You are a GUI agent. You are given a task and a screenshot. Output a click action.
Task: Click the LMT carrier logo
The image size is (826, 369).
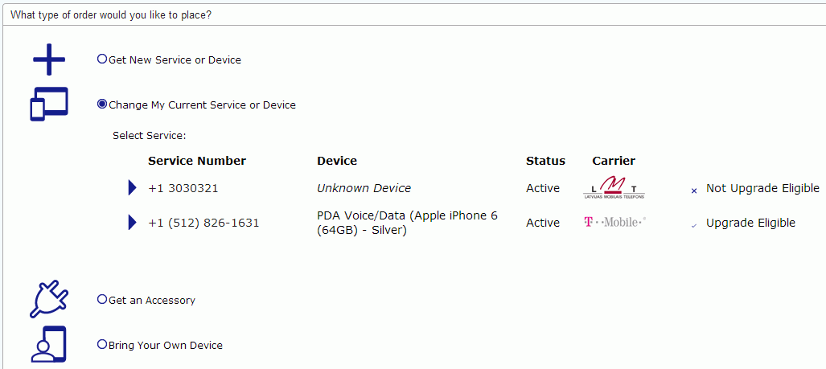(x=614, y=188)
